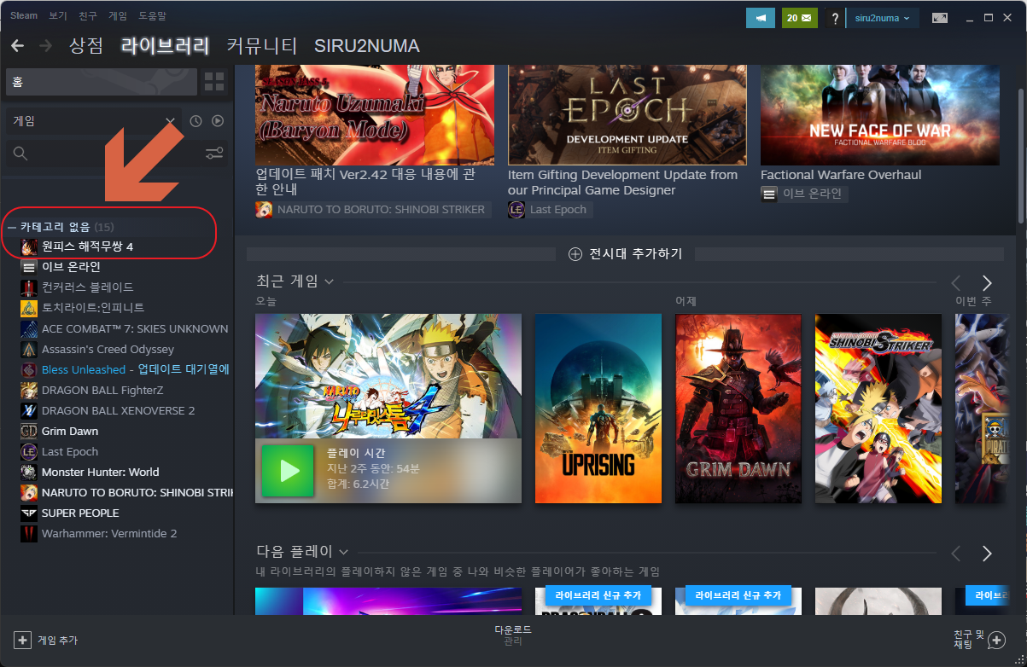The width and height of the screenshot is (1027, 667).
Task: Click the game search field
Action: 102,154
